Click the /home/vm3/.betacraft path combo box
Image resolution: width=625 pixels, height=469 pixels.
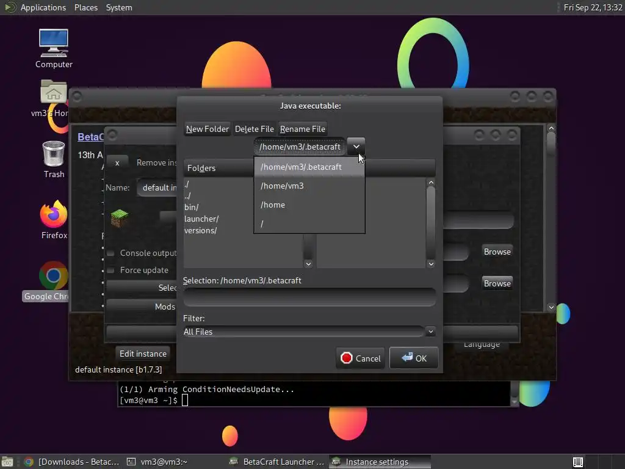click(300, 147)
